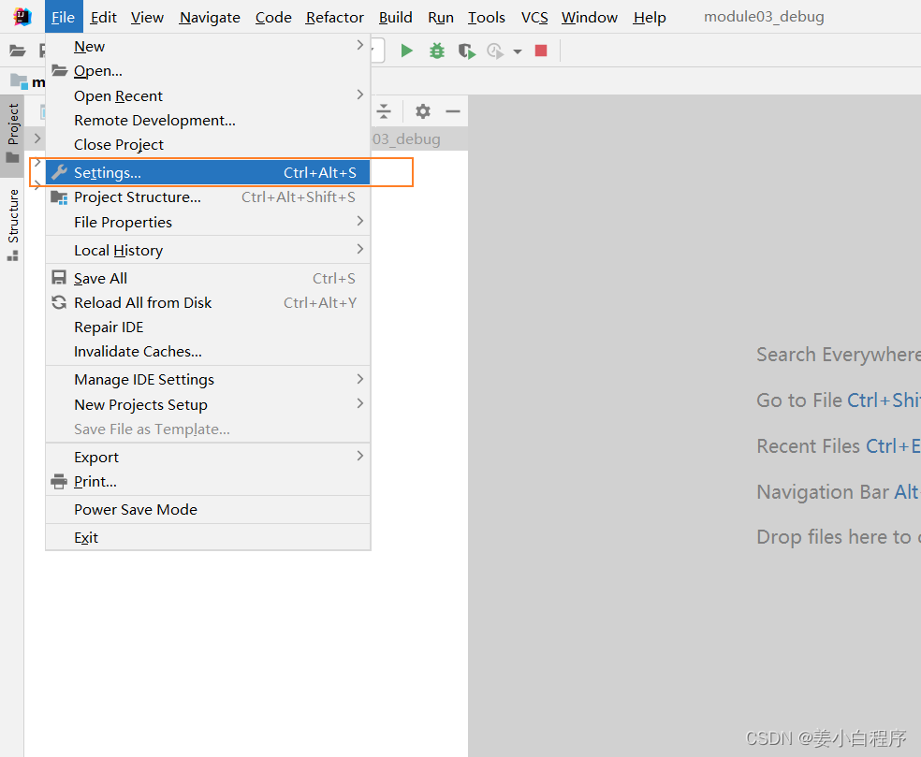Open the VCS menu
The image size is (921, 757).
tap(534, 18)
